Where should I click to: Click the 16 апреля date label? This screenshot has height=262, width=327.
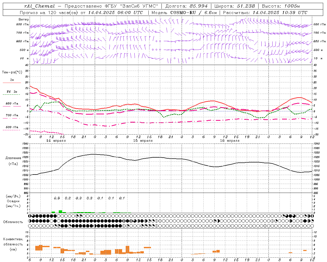point(230,141)
